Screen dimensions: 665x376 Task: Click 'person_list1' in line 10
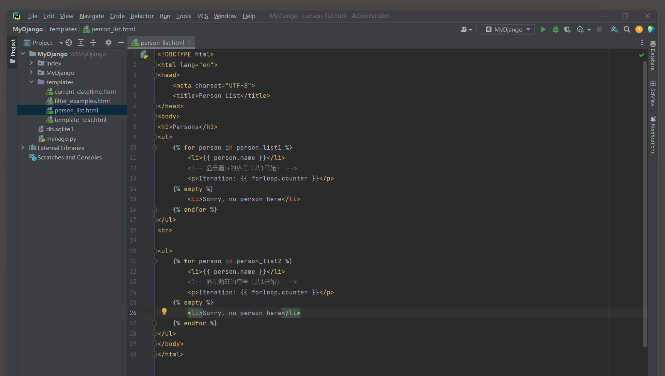click(x=259, y=148)
